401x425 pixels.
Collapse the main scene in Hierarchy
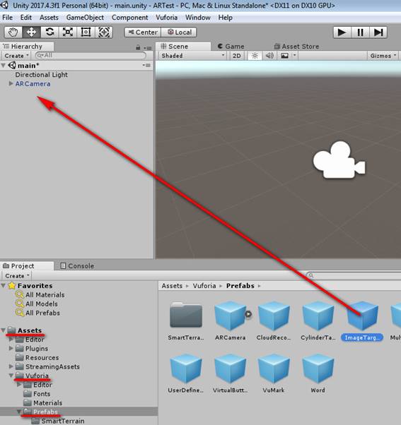[x=4, y=66]
